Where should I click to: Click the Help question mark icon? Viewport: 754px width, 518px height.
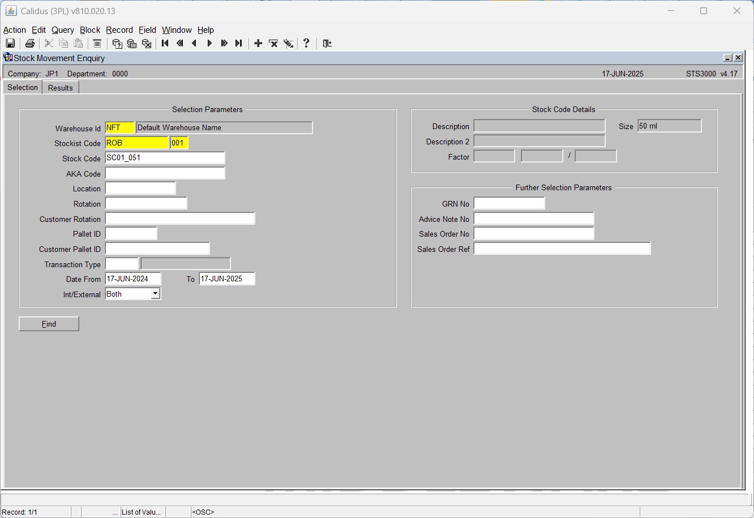306,44
